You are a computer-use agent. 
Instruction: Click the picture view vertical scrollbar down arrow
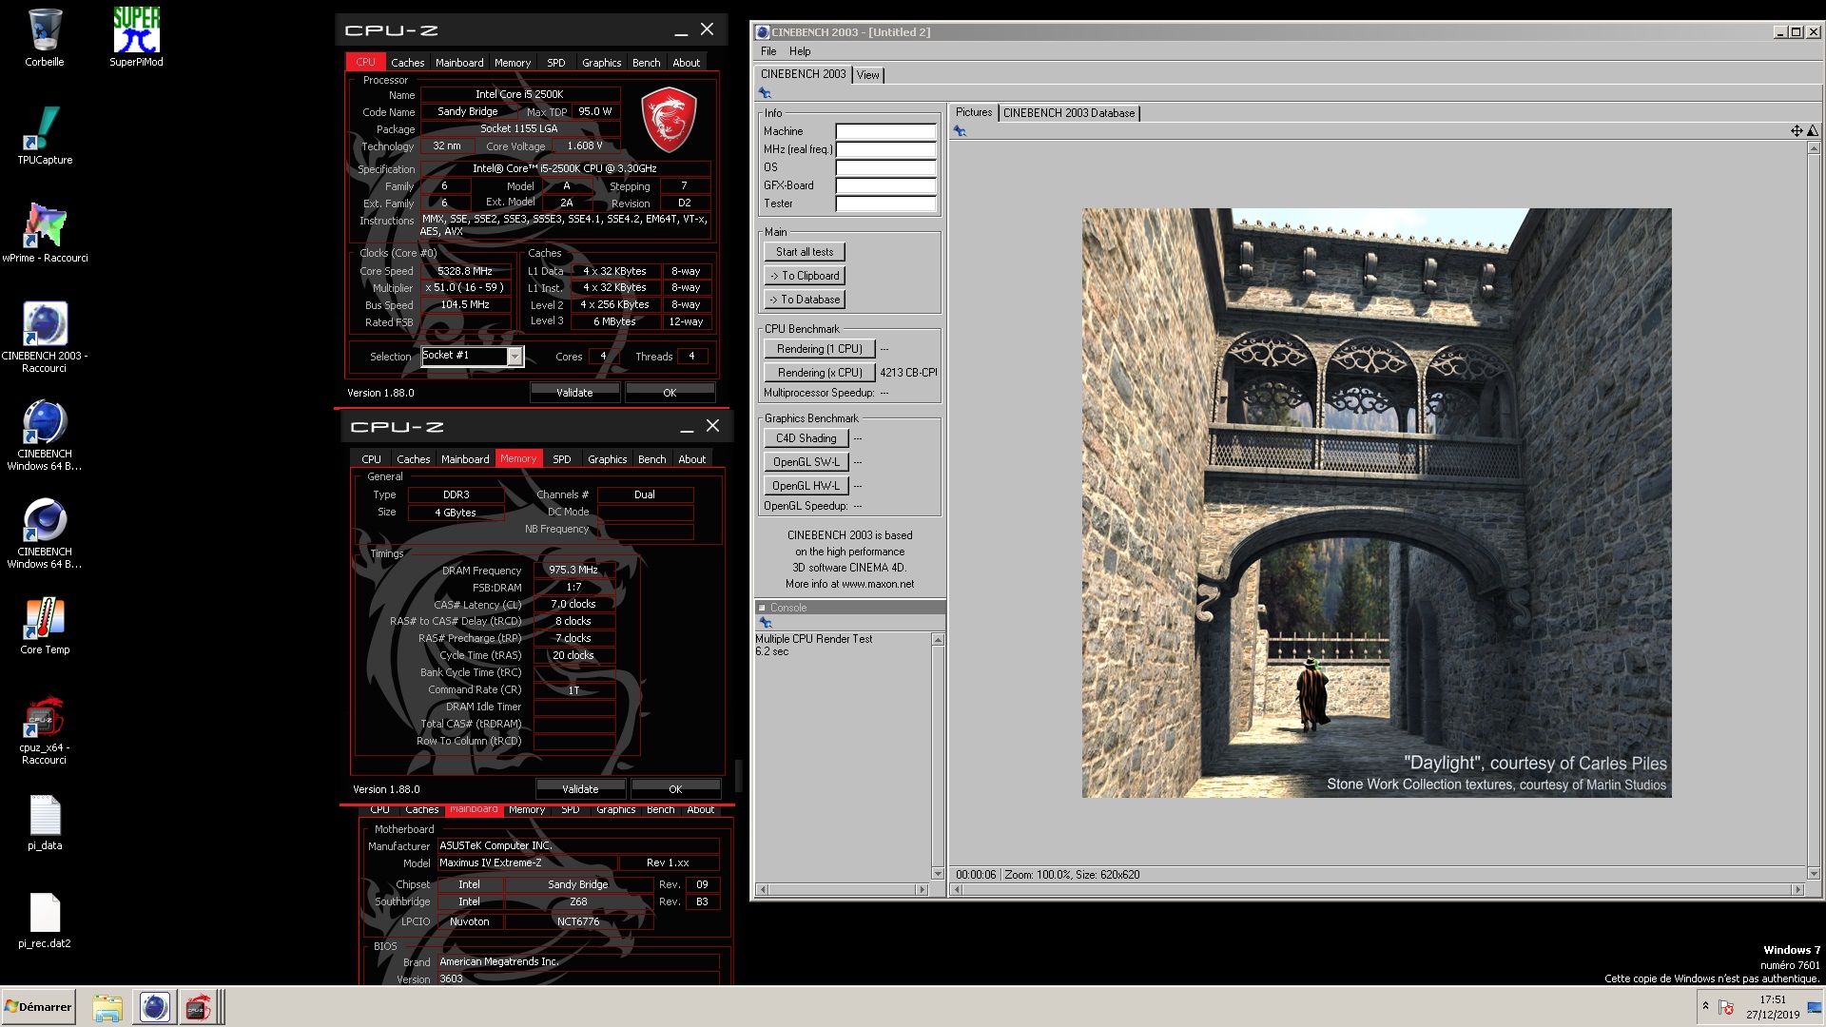click(1813, 873)
